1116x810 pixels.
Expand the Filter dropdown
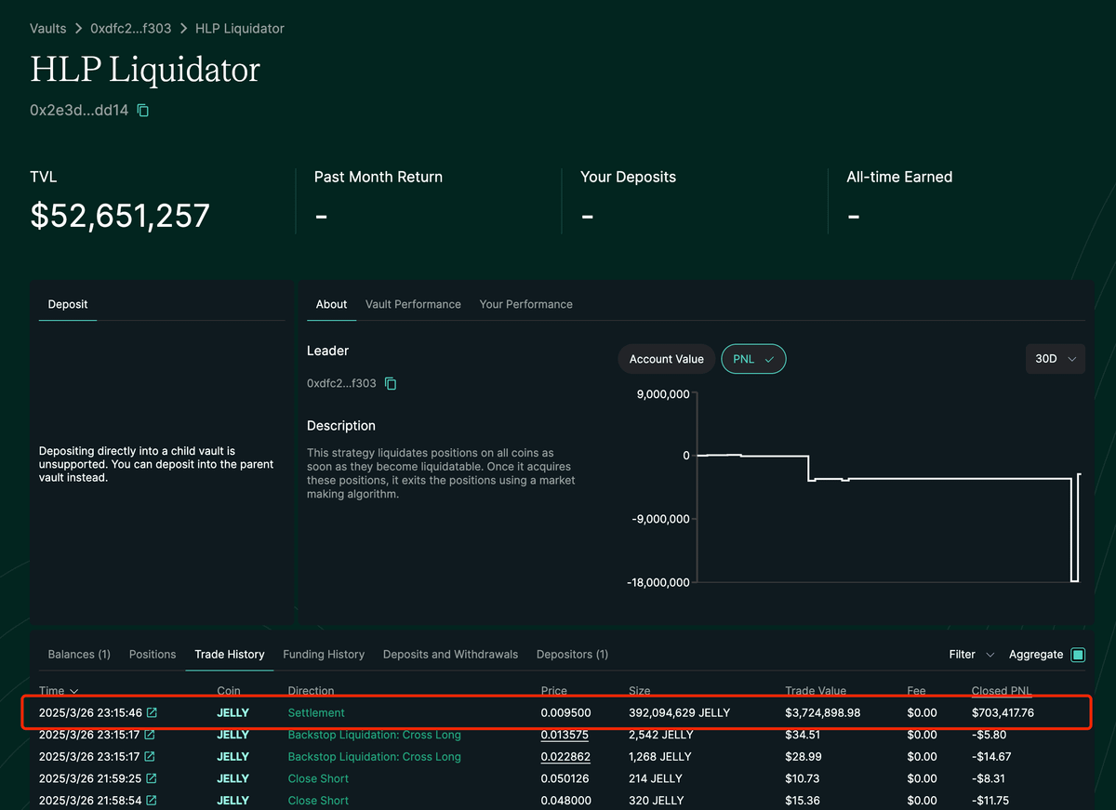(967, 654)
